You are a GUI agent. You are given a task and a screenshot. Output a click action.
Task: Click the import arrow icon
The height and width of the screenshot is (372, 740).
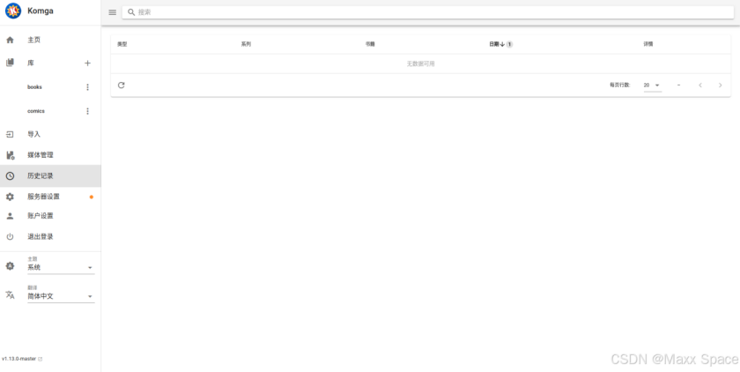(x=10, y=135)
